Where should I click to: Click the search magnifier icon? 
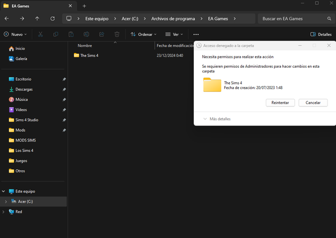click(329, 18)
